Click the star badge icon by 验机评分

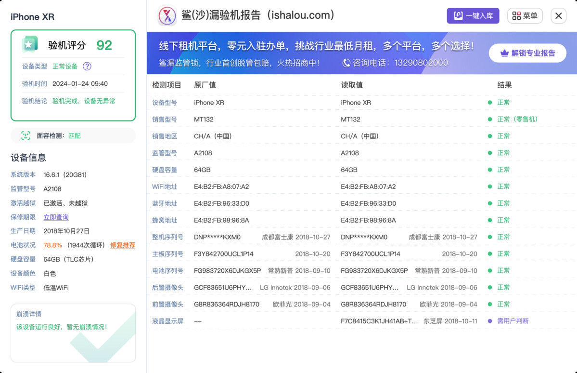tap(30, 45)
